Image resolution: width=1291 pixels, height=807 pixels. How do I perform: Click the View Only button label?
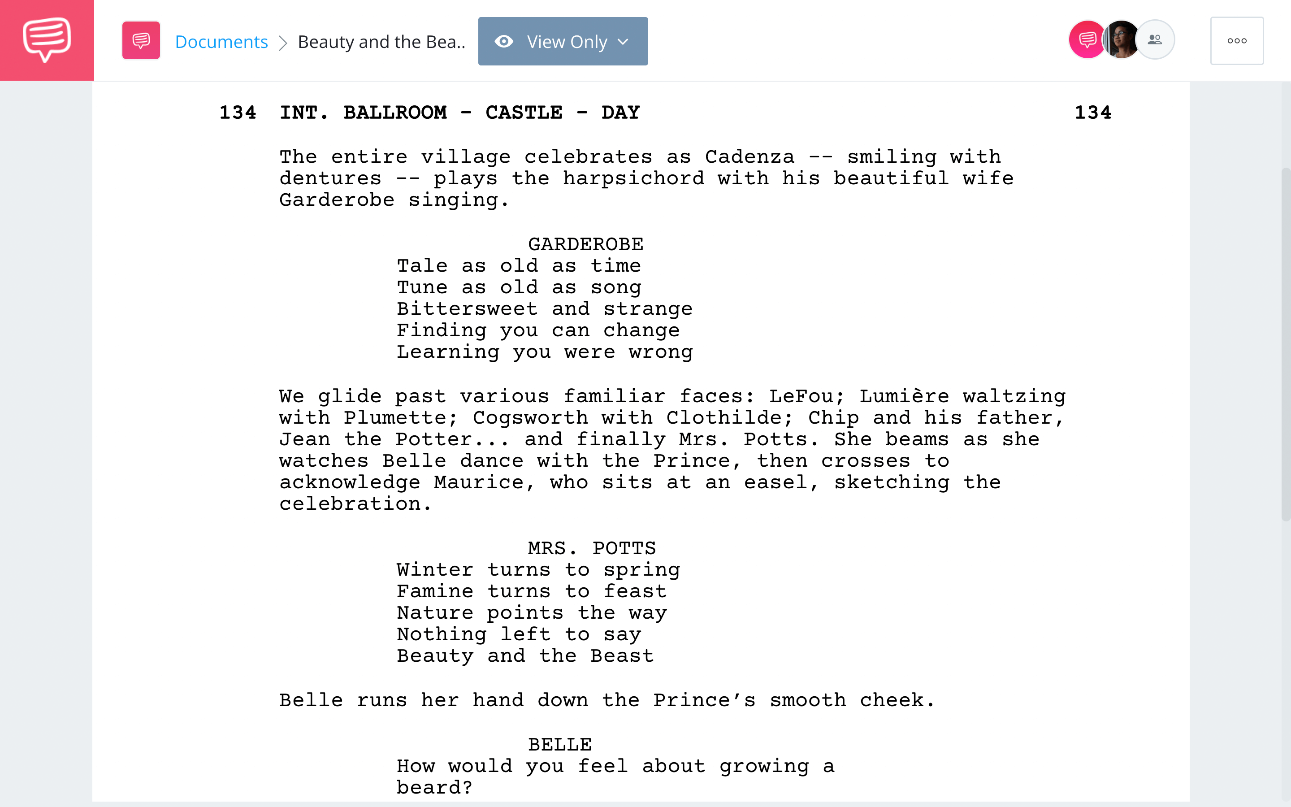(x=566, y=41)
